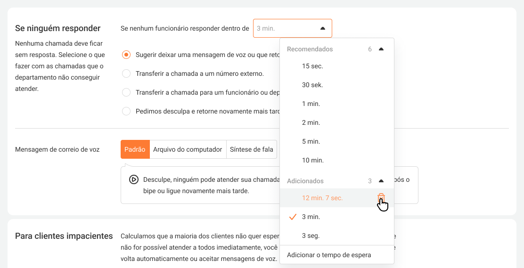Pick 2 min. wait time
The image size is (524, 268).
tap(311, 122)
